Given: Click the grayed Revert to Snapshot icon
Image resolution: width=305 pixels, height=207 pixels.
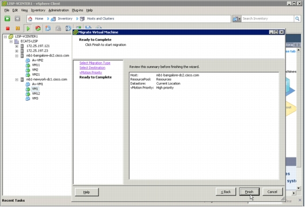Looking at the screenshot, I should coord(58,29).
